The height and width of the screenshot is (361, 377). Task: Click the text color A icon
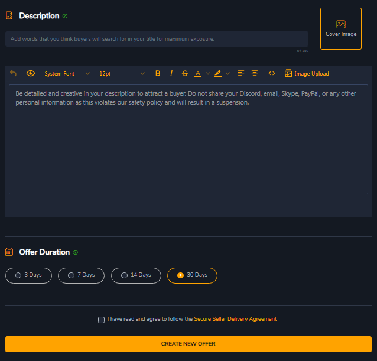click(198, 73)
